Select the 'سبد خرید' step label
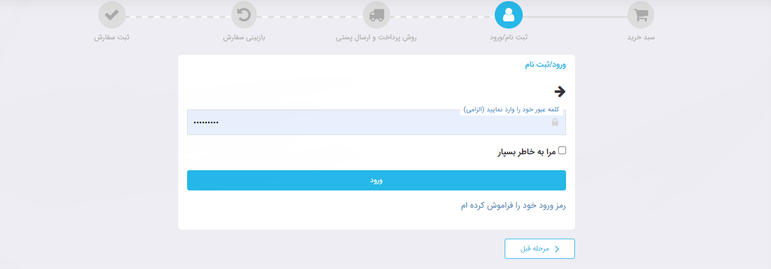 pos(641,37)
